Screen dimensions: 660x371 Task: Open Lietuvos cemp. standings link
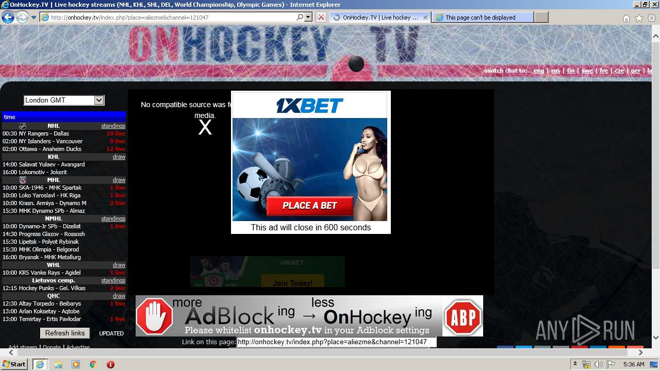[x=113, y=280]
